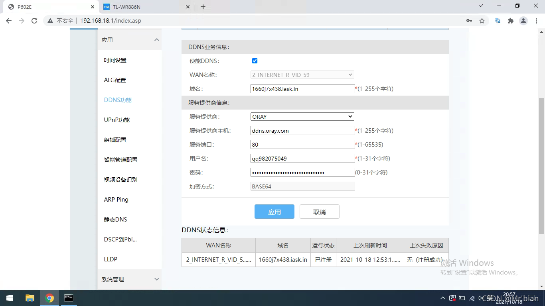The width and height of the screenshot is (545, 306).
Task: Click the 取消 cancel button
Action: point(320,212)
